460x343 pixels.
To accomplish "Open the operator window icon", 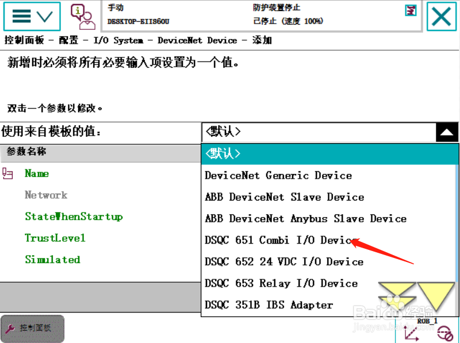I will 83,17.
